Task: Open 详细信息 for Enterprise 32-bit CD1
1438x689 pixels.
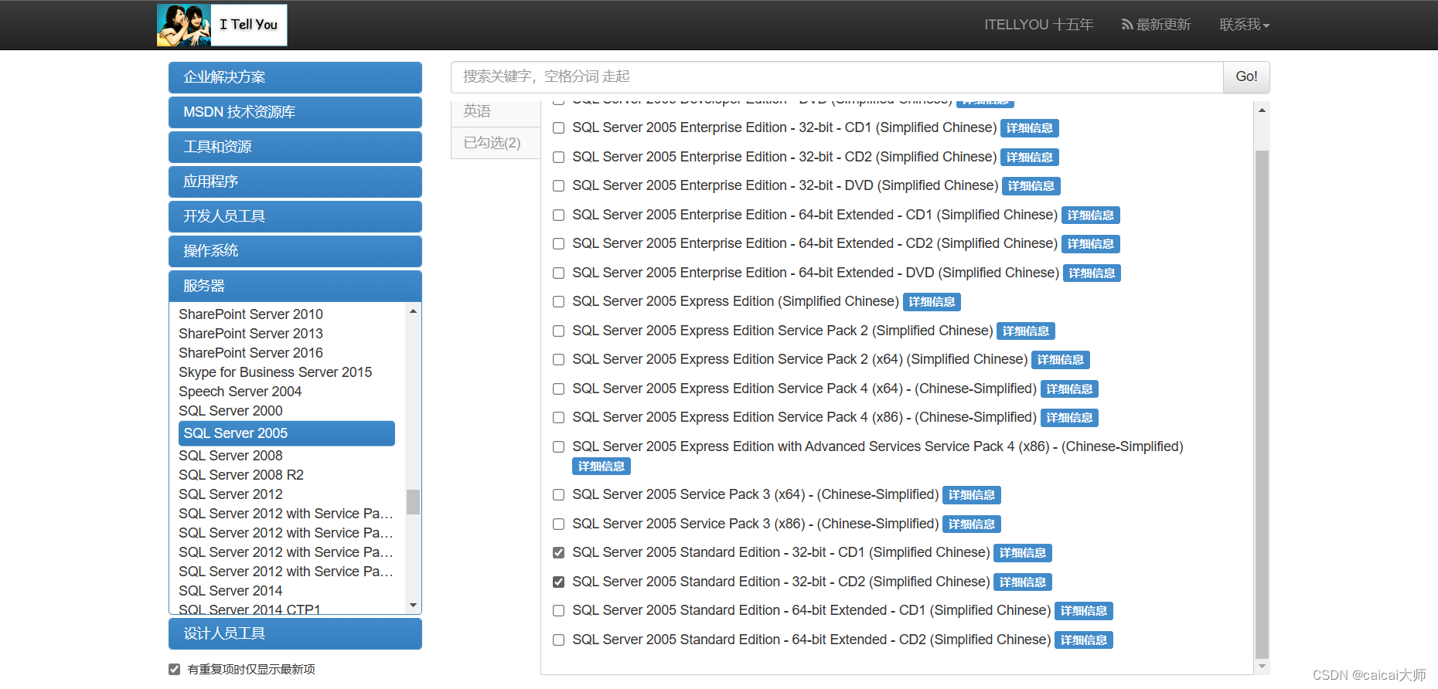Action: (x=1029, y=128)
